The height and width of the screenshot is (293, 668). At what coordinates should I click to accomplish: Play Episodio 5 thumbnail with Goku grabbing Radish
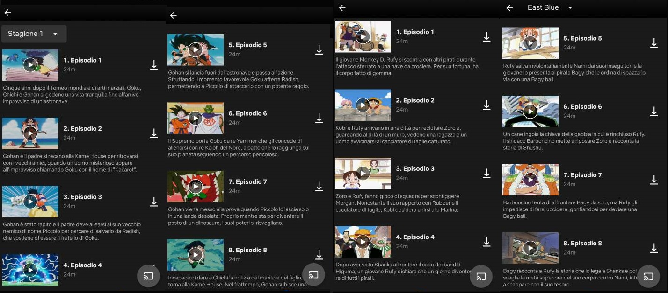coord(196,50)
